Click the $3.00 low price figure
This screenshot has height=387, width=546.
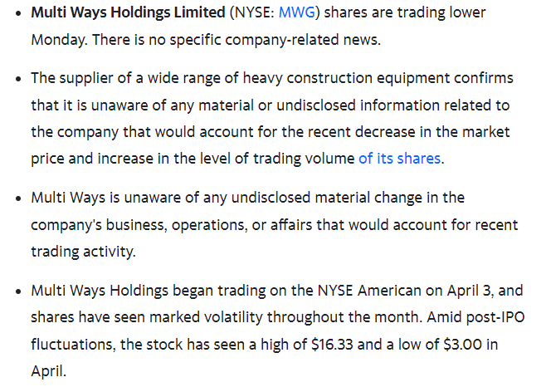pos(463,345)
